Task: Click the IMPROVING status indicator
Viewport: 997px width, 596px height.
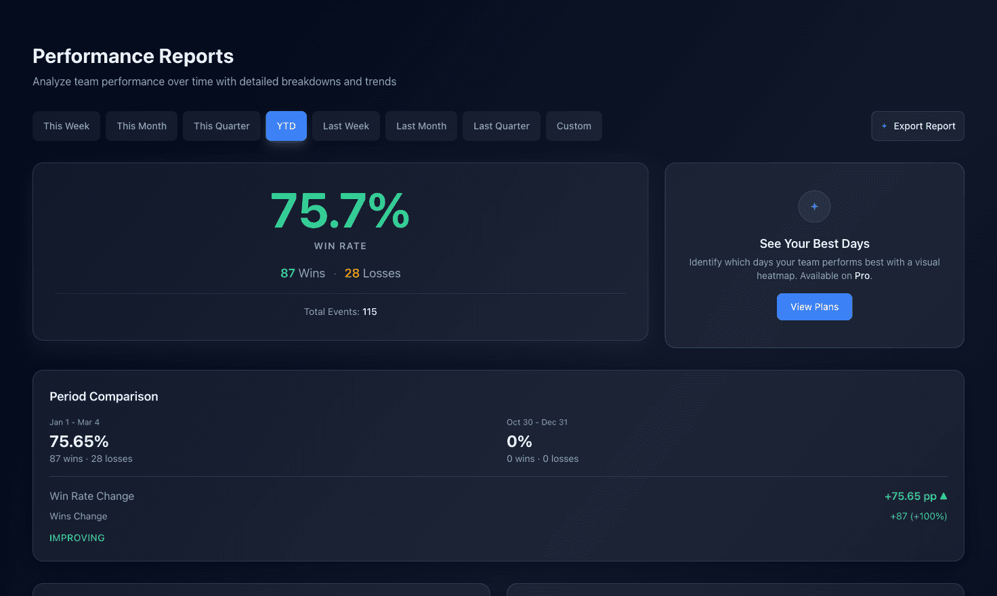Action: [77, 537]
